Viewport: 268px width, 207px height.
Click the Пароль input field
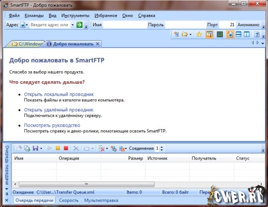pyautogui.click(x=186, y=25)
